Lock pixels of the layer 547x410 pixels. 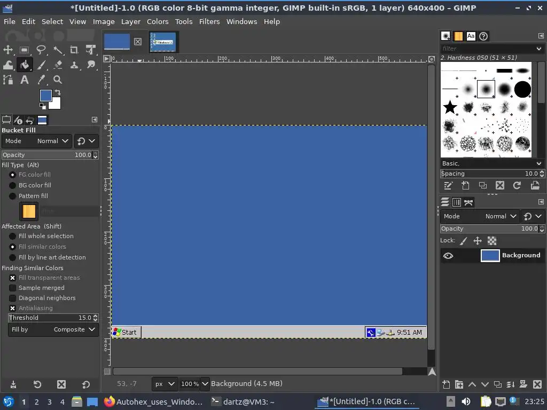pyautogui.click(x=463, y=241)
